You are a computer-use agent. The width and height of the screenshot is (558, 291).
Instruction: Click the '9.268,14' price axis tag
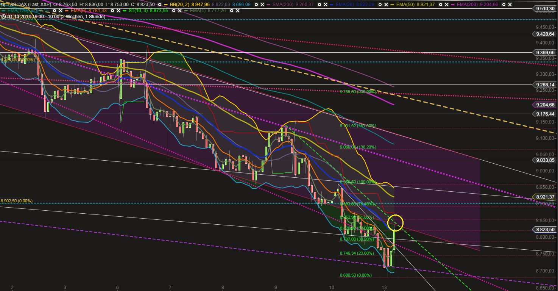coord(545,84)
